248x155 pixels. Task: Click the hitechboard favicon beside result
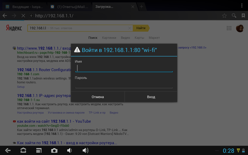[x=14, y=48]
